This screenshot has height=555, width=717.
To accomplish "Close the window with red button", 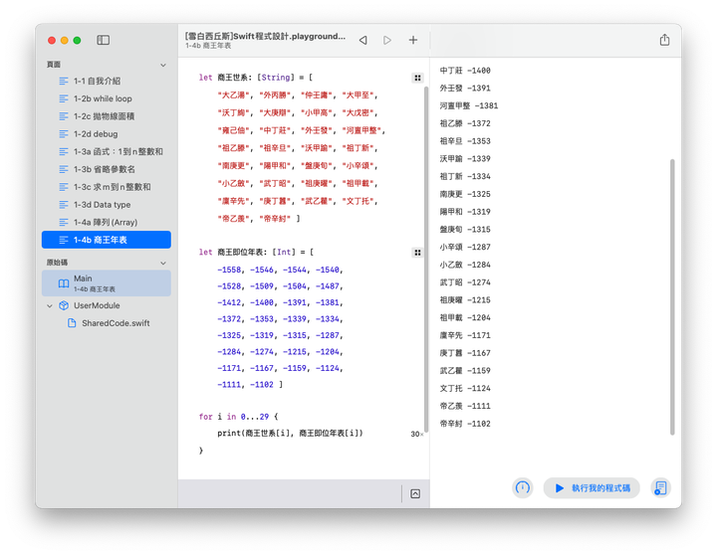I will click(x=52, y=40).
